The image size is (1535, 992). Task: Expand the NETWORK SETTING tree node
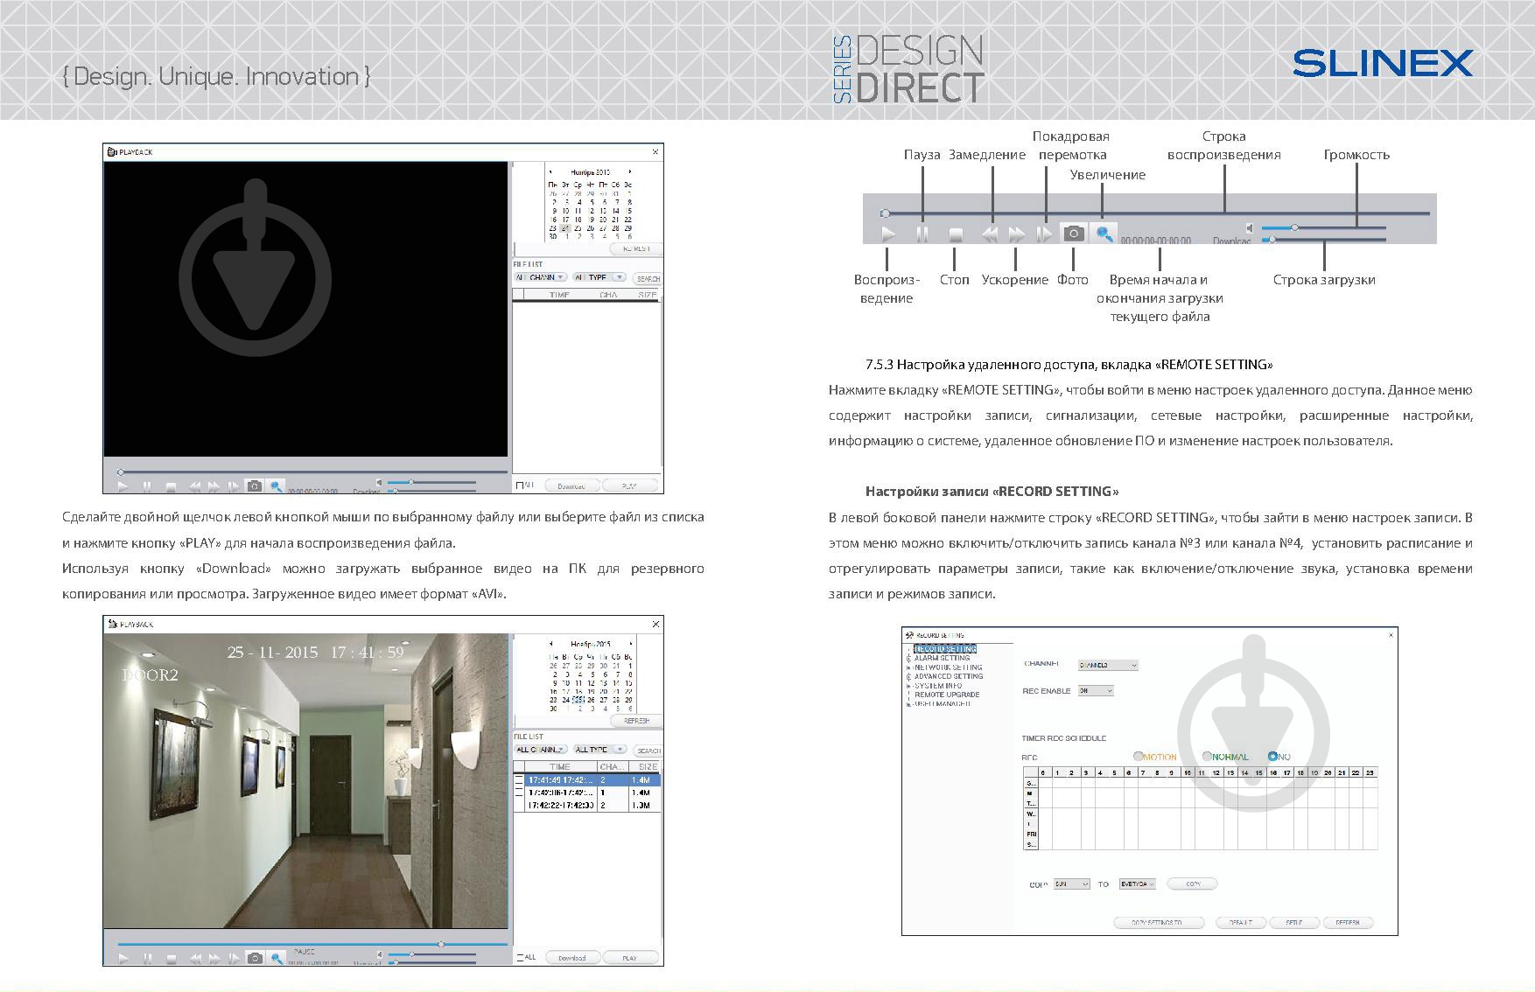point(909,667)
